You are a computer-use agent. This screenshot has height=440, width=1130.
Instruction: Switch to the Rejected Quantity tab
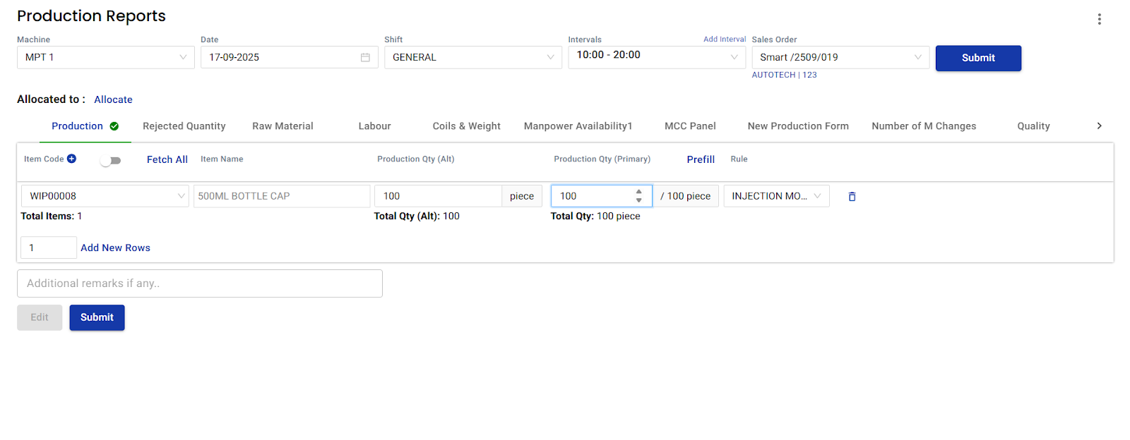(x=184, y=126)
